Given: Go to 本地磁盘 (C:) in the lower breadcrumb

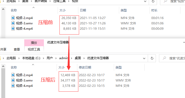Looking at the screenshot, I should [31, 58].
